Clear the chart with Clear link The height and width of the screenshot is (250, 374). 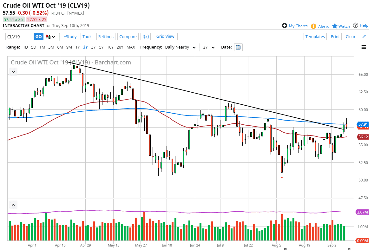tap(350, 36)
